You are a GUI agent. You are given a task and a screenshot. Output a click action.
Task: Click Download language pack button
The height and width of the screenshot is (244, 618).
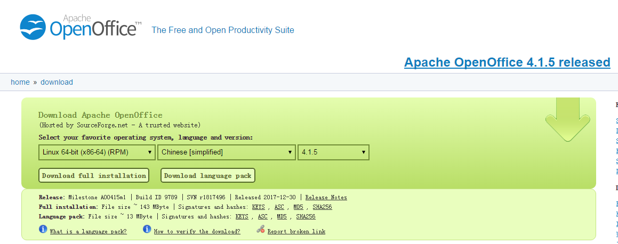point(208,175)
